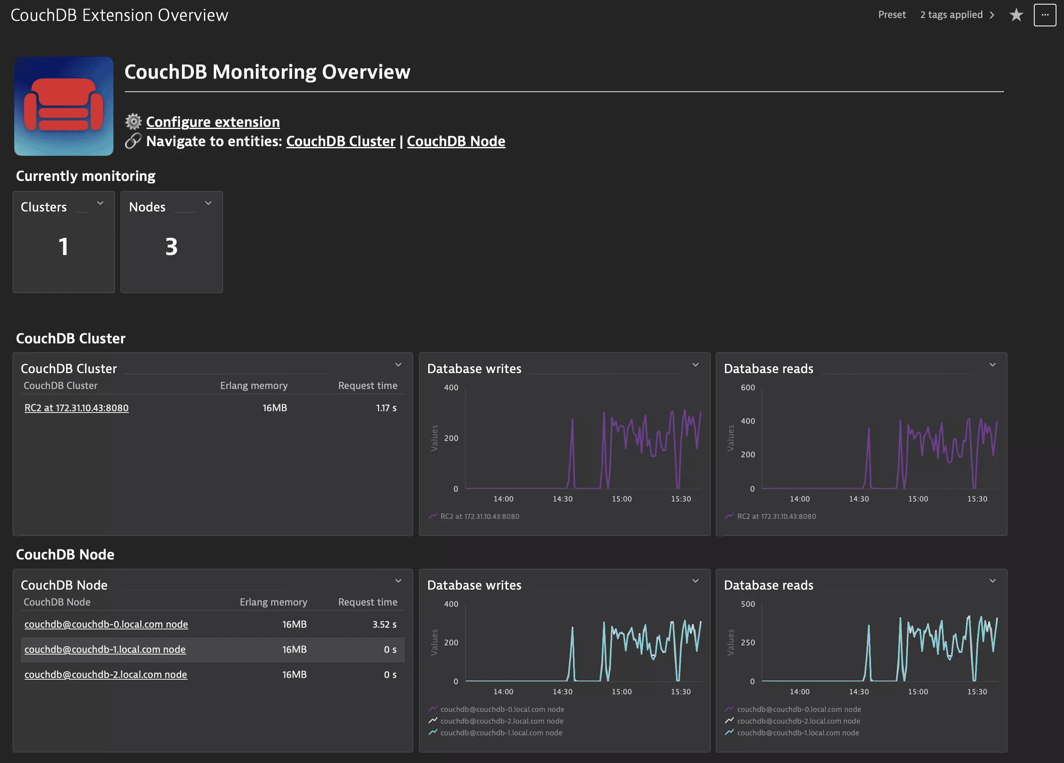The image size is (1064, 763).
Task: Open the 2 tags applied filter
Action: [951, 15]
